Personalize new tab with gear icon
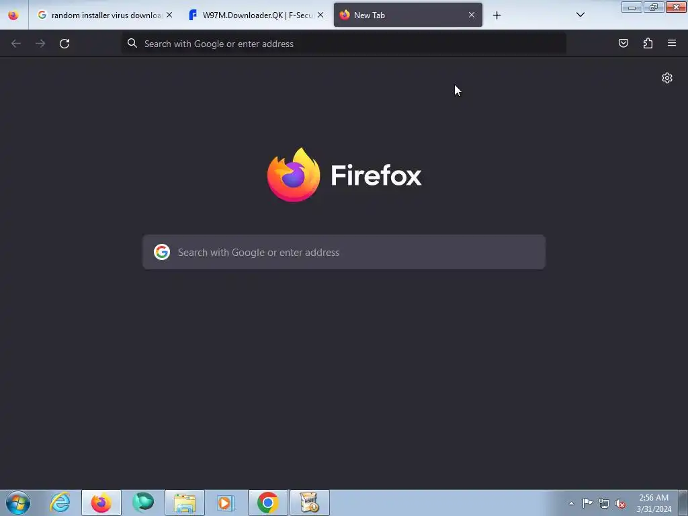 point(667,78)
